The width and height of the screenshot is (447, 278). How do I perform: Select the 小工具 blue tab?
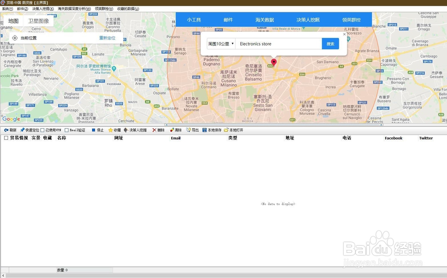194,20
